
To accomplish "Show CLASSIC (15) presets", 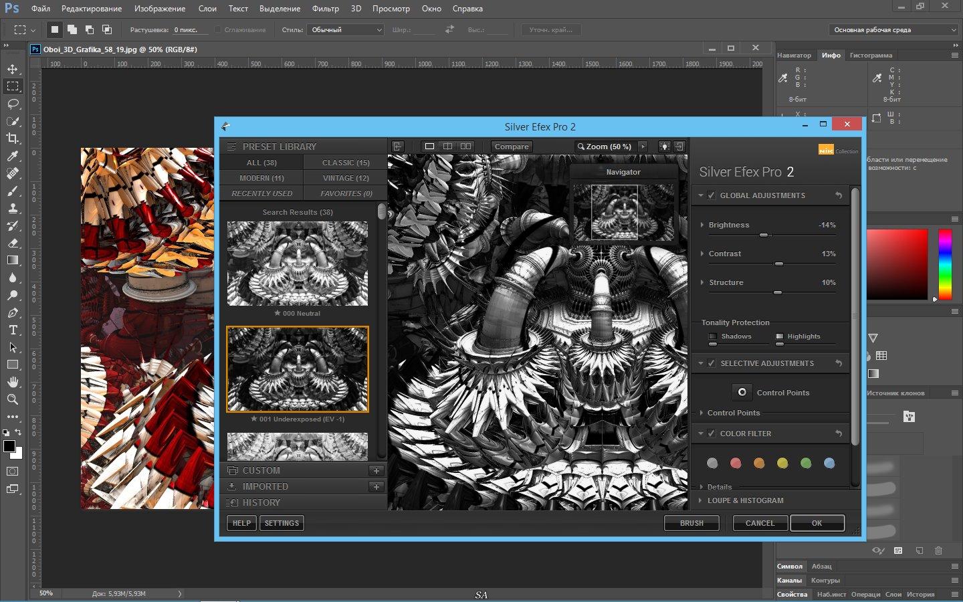I will coord(346,163).
